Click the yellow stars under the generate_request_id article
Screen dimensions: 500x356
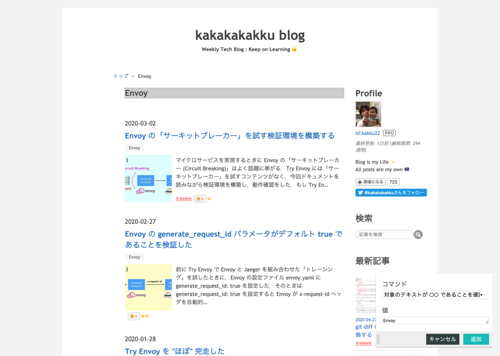click(145, 316)
